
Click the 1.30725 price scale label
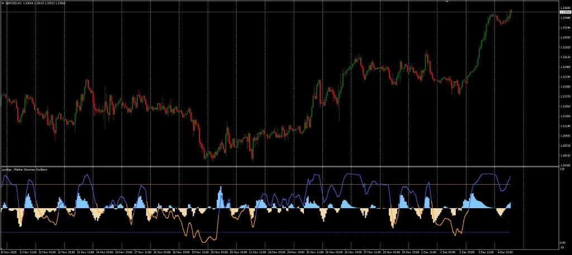pyautogui.click(x=565, y=146)
